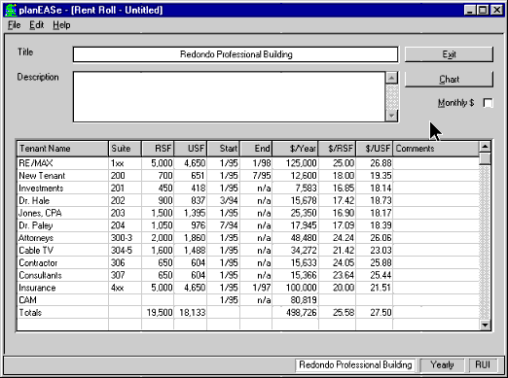The width and height of the screenshot is (508, 378).
Task: Click the Start column header
Action: click(x=223, y=149)
